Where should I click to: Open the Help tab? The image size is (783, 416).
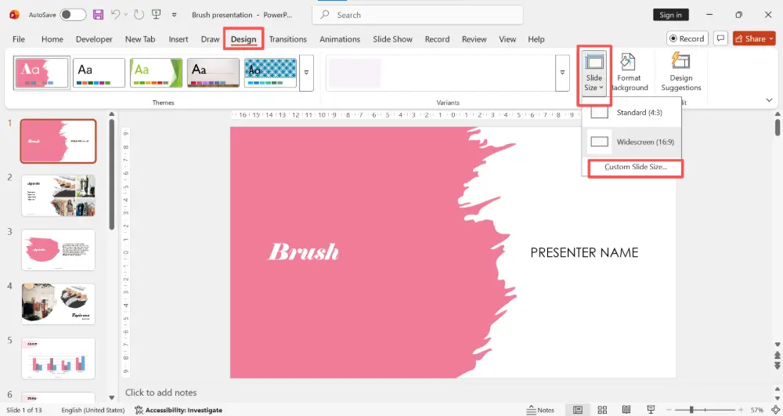click(536, 39)
